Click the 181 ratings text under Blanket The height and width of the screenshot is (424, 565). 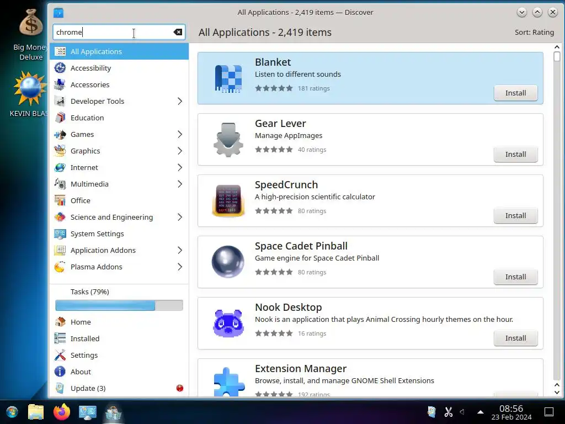[313, 88]
